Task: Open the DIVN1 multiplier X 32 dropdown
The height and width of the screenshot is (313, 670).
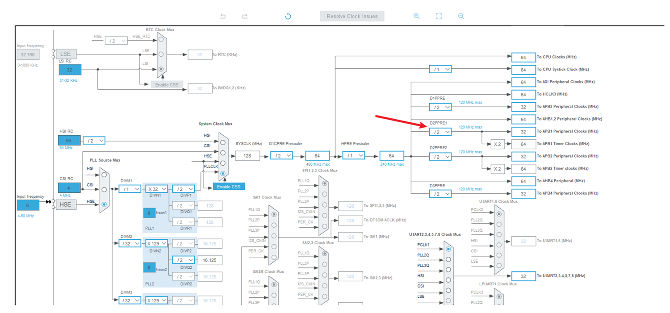Action: 157,189
